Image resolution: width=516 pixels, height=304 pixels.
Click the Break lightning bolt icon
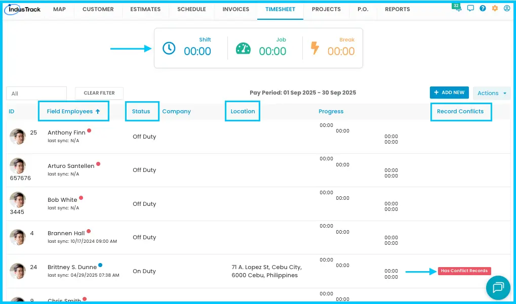pyautogui.click(x=315, y=48)
